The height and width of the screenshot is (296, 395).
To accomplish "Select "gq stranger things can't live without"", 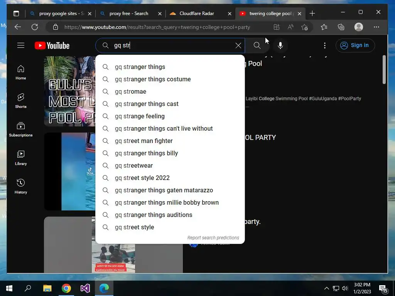I will click(x=170, y=129).
